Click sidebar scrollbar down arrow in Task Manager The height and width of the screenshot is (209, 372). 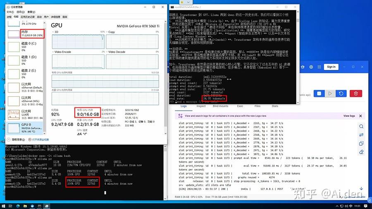44,134
